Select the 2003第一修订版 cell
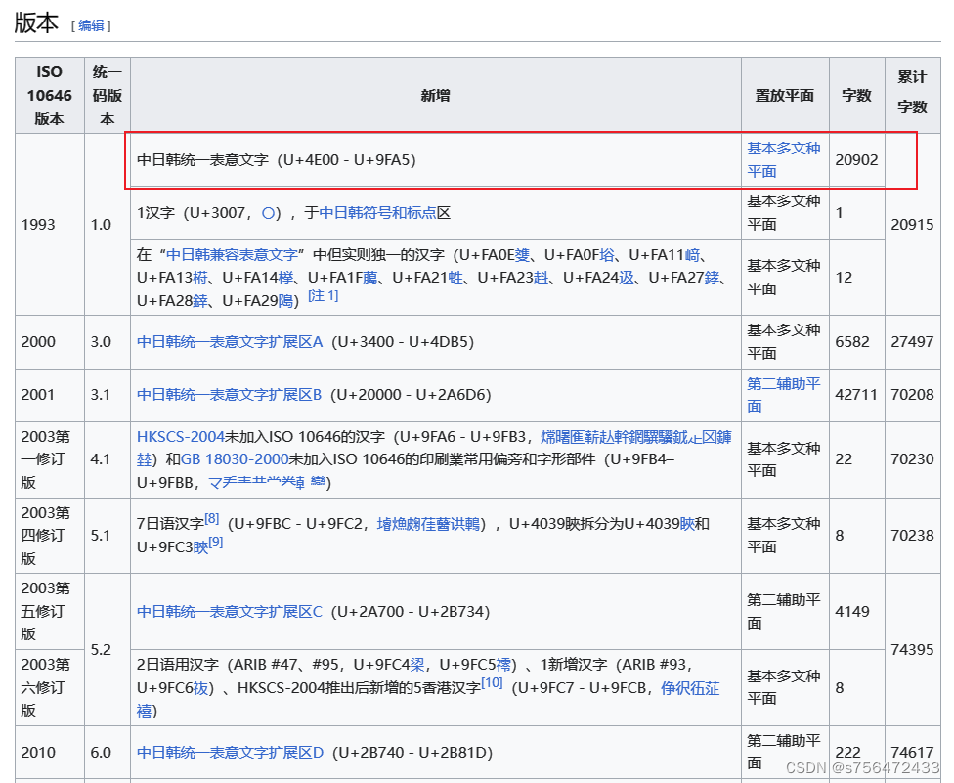 click(49, 459)
